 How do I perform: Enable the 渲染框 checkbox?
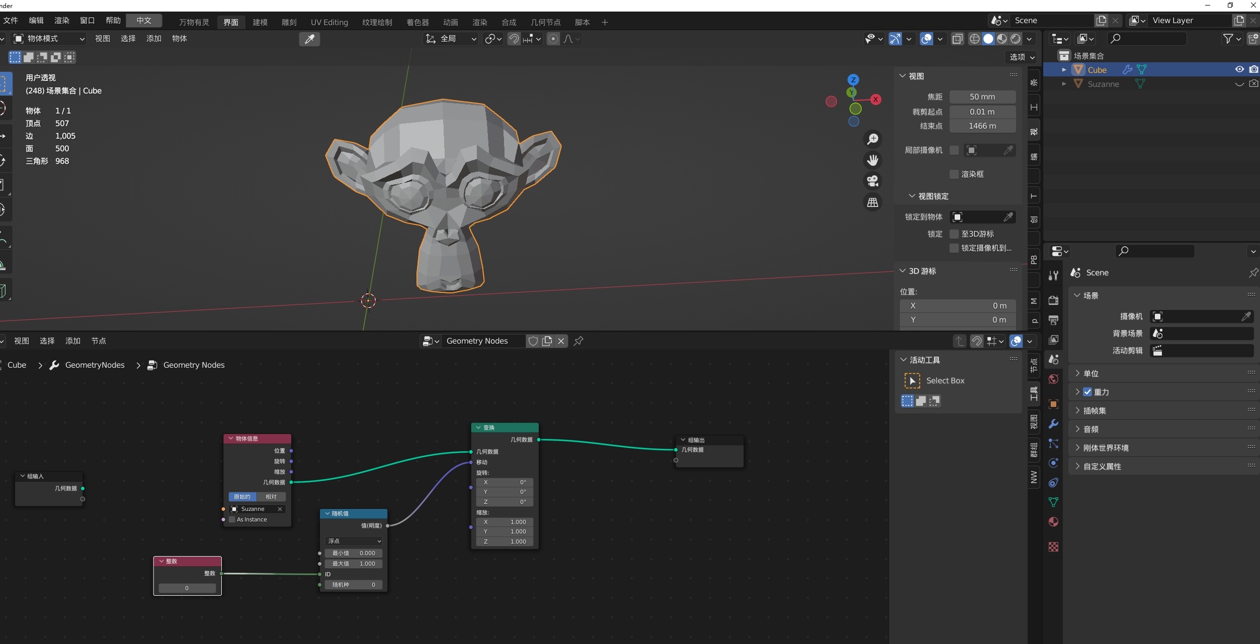click(x=954, y=174)
